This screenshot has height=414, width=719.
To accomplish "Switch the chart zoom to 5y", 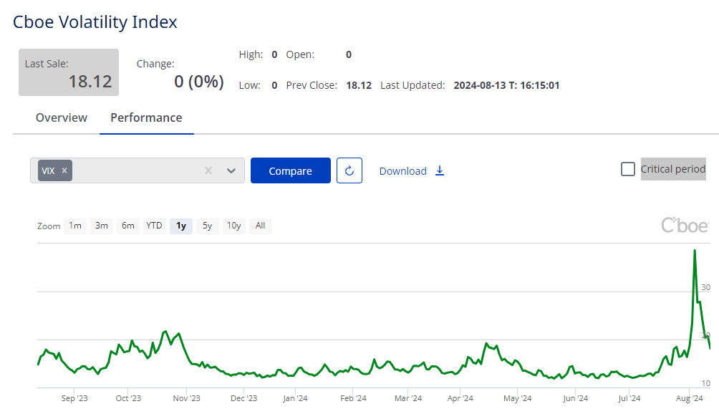I will [207, 226].
